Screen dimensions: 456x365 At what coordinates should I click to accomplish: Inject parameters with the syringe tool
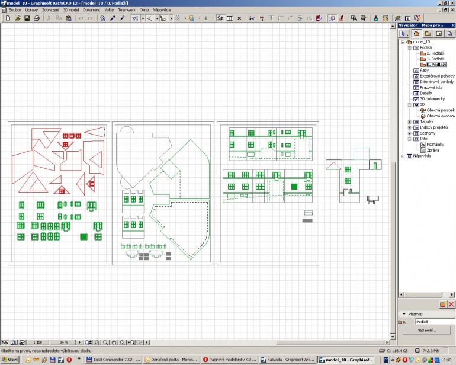122,18
